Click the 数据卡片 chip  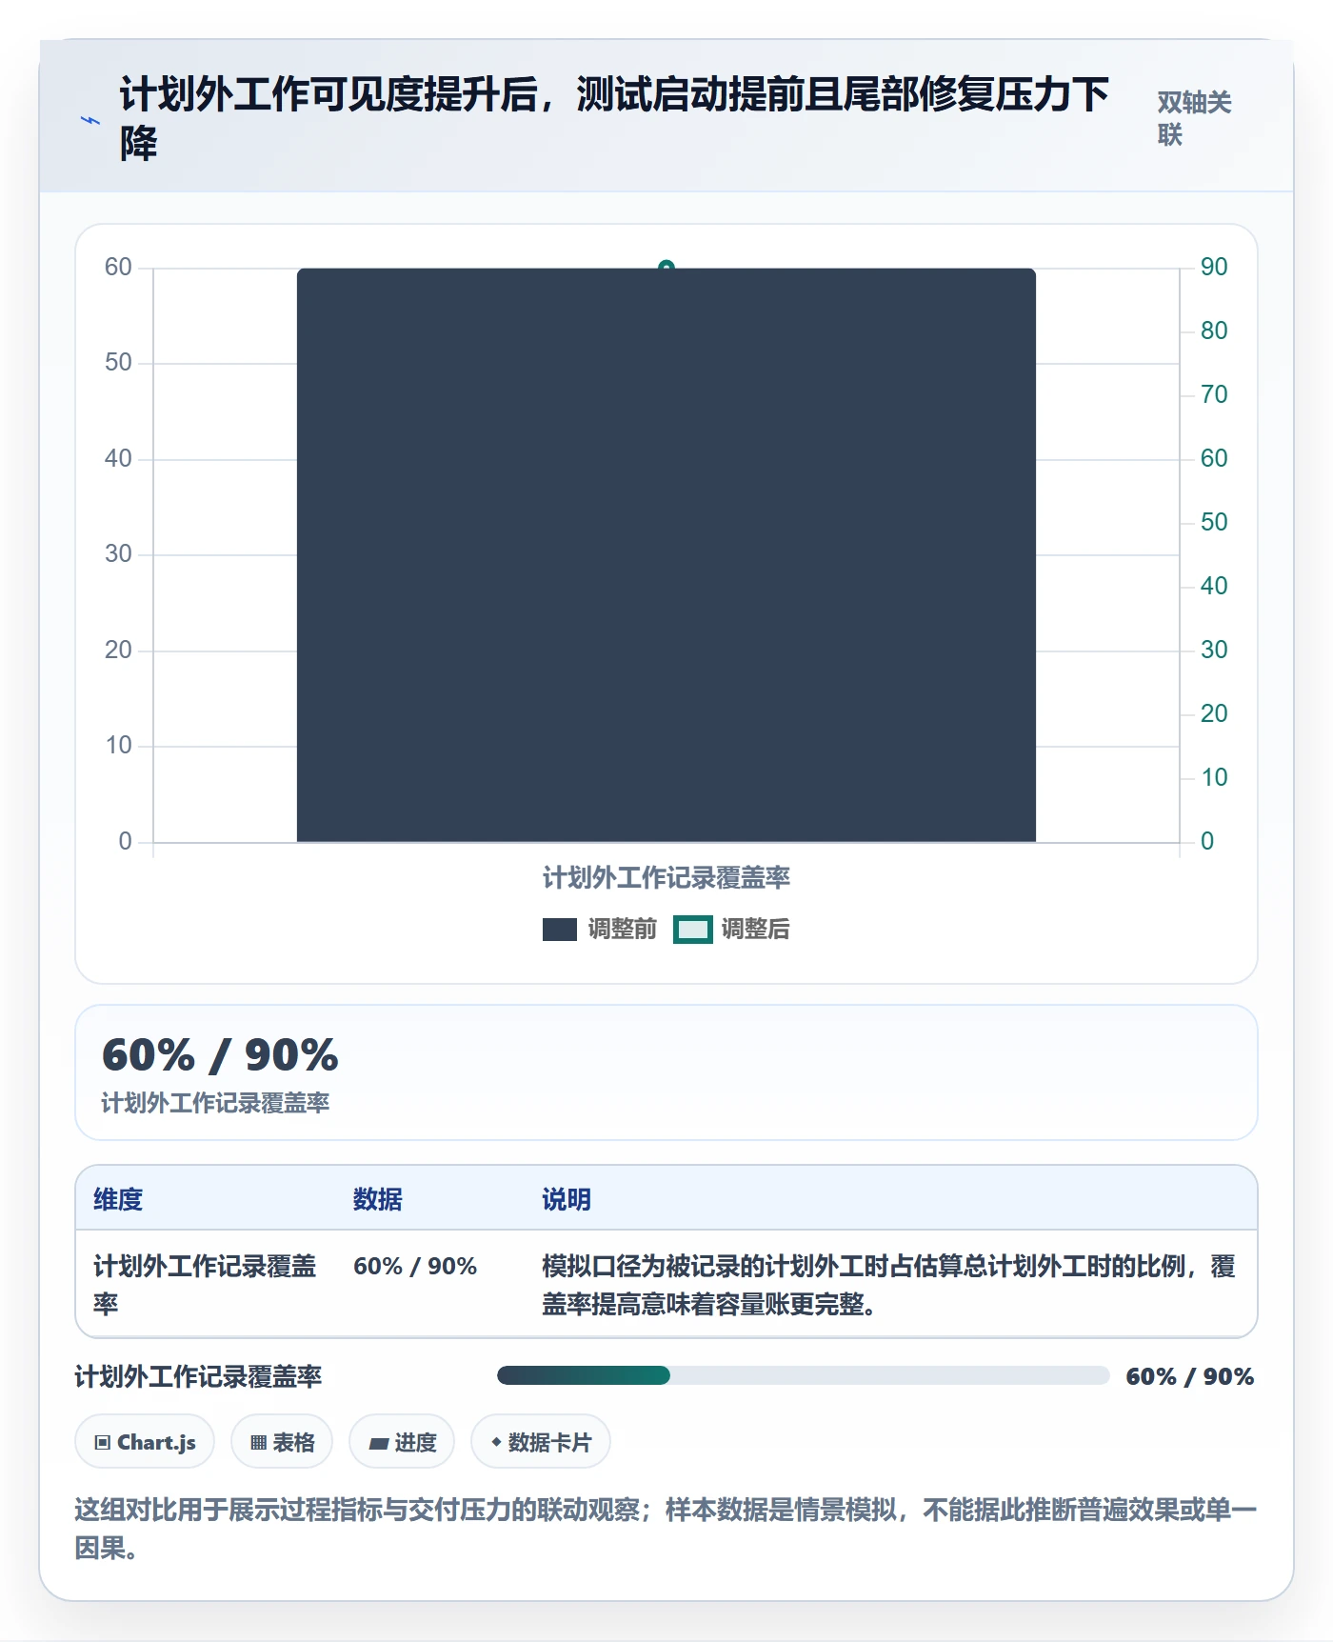541,1442
